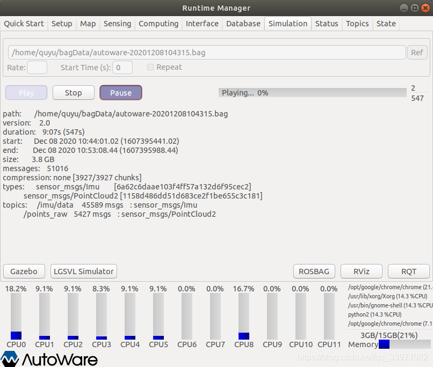Click the CPU0 usage bar
The width and height of the screenshot is (433, 367).
pos(16,316)
